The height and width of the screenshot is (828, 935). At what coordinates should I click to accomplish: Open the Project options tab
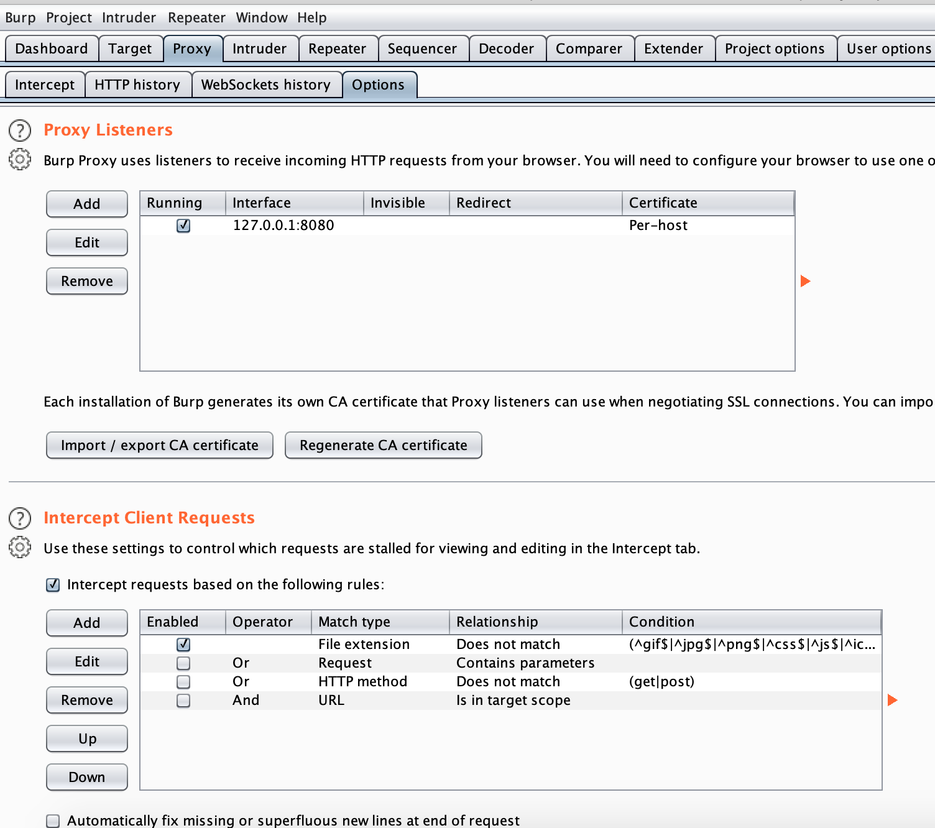[x=775, y=48]
